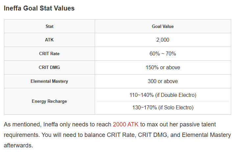
Task: Select the CRIT Rate table row label
Action: [x=49, y=54]
